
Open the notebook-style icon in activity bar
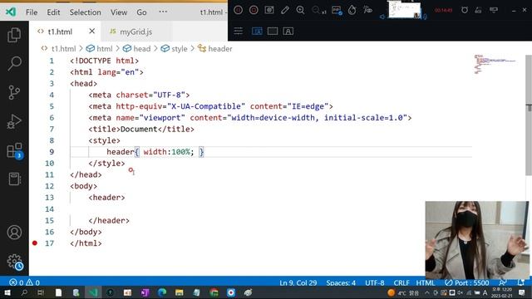pos(15,179)
